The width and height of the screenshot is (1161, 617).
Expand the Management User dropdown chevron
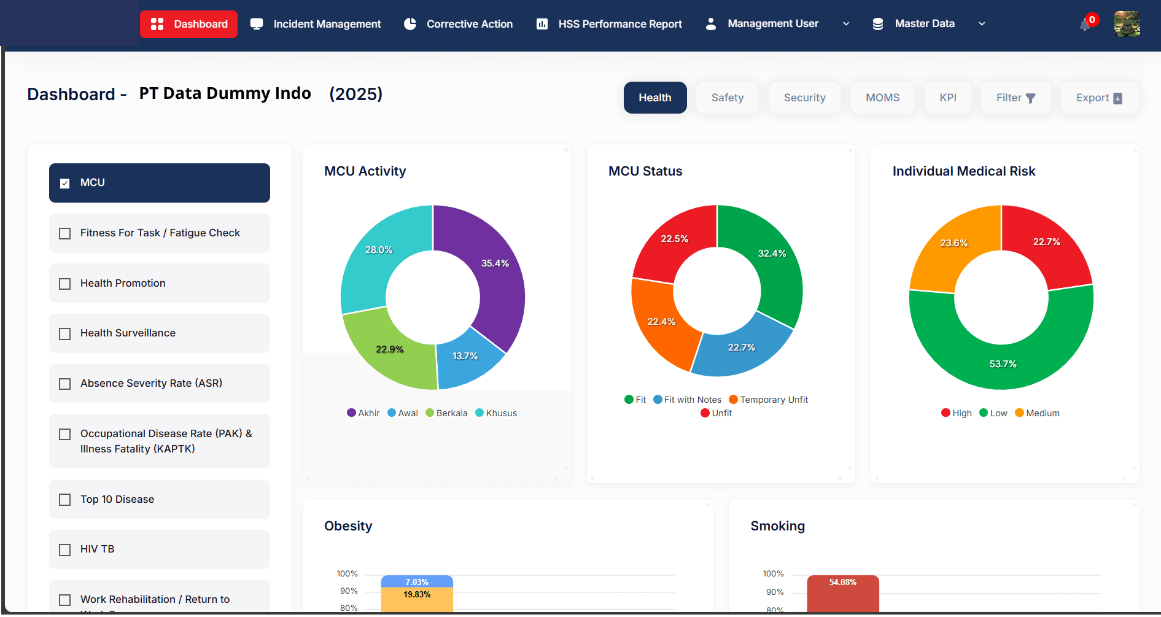coord(846,24)
